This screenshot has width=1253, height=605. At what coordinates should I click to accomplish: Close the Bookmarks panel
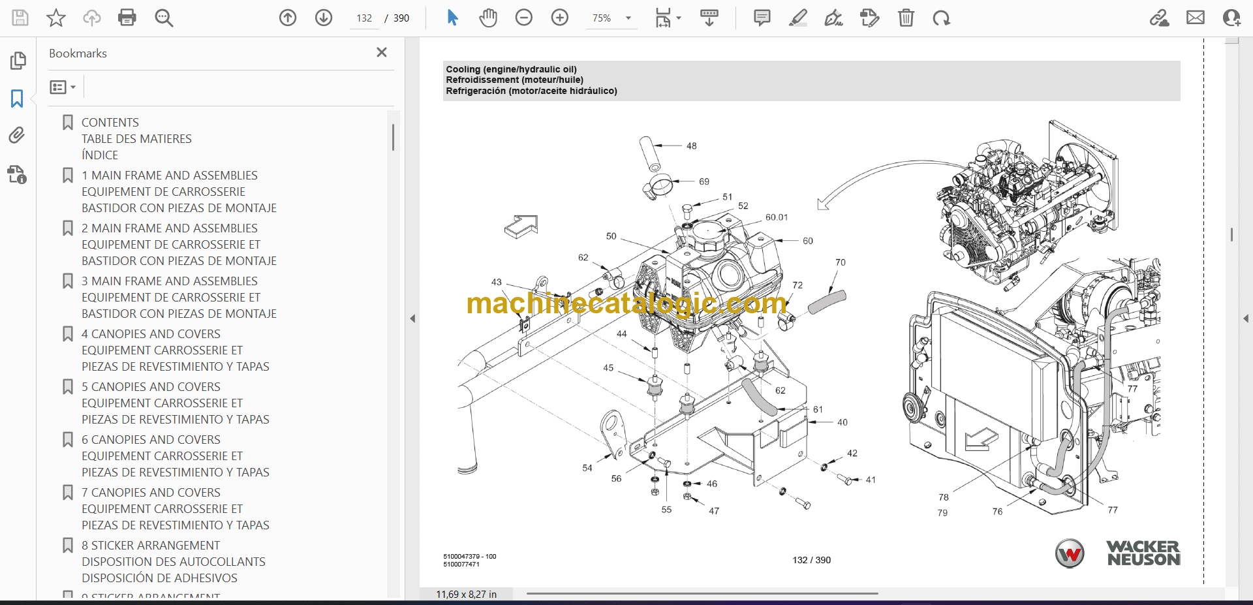(x=382, y=52)
